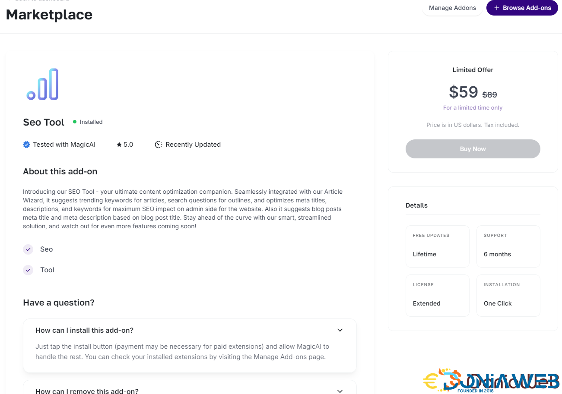Select the Support 6 months card

[x=508, y=246]
